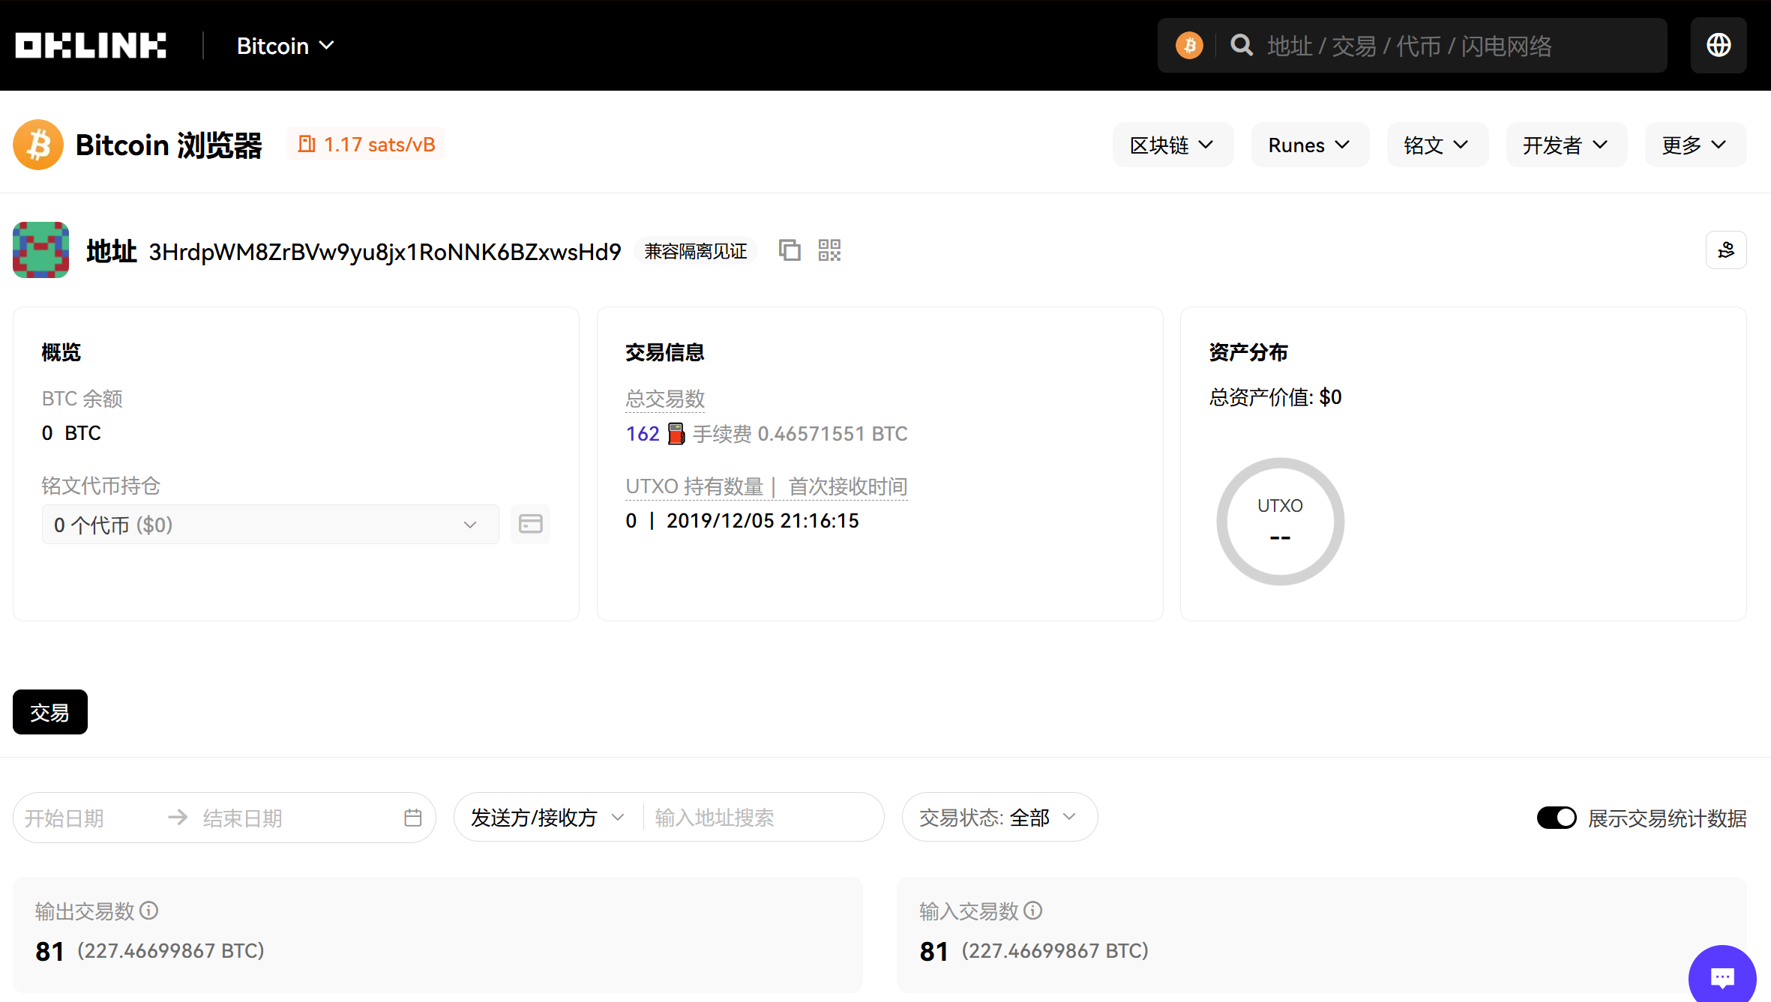Open the Bitcoin chain selector dropdown

coord(285,46)
